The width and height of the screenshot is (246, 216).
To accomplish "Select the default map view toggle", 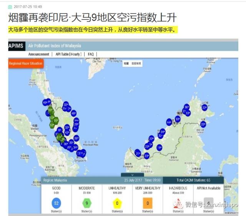I will coord(126,63).
